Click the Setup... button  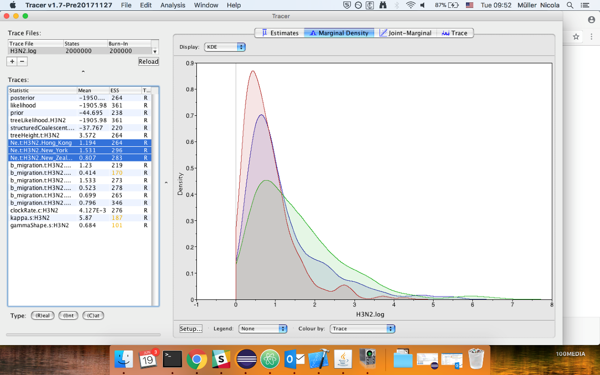pyautogui.click(x=191, y=328)
